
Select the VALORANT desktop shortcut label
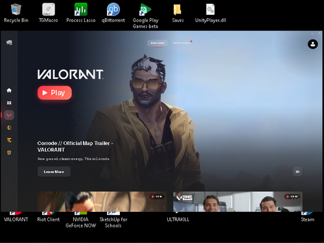click(x=16, y=219)
